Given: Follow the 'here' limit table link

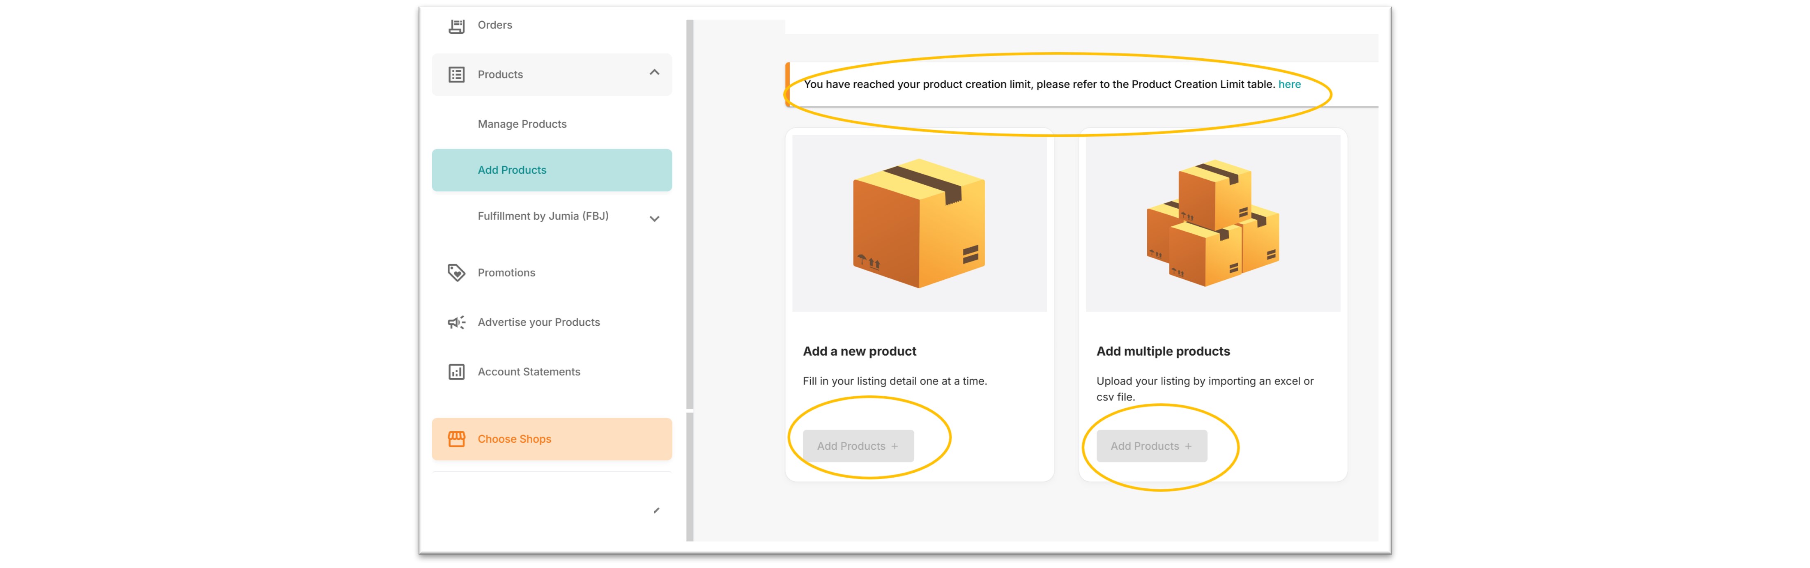Looking at the screenshot, I should tap(1289, 84).
